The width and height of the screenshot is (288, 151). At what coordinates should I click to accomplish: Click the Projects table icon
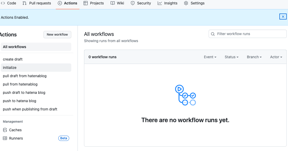[x=86, y=3]
